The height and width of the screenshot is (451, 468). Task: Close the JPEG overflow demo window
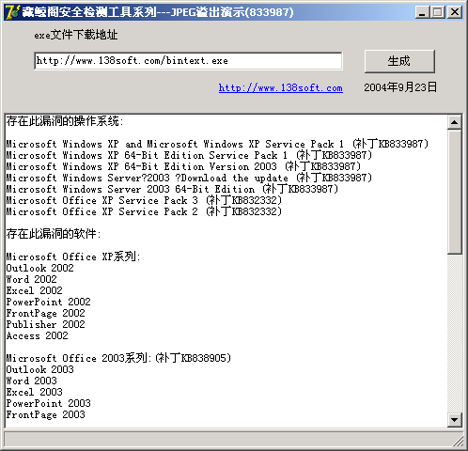(455, 12)
